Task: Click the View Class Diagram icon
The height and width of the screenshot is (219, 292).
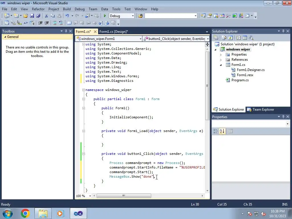Action: point(251,38)
